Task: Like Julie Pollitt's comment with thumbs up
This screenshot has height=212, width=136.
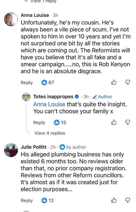Action: 114,200
